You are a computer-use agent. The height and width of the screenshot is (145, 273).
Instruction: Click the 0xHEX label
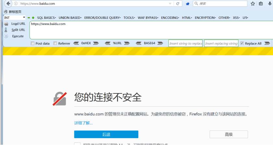(86, 43)
